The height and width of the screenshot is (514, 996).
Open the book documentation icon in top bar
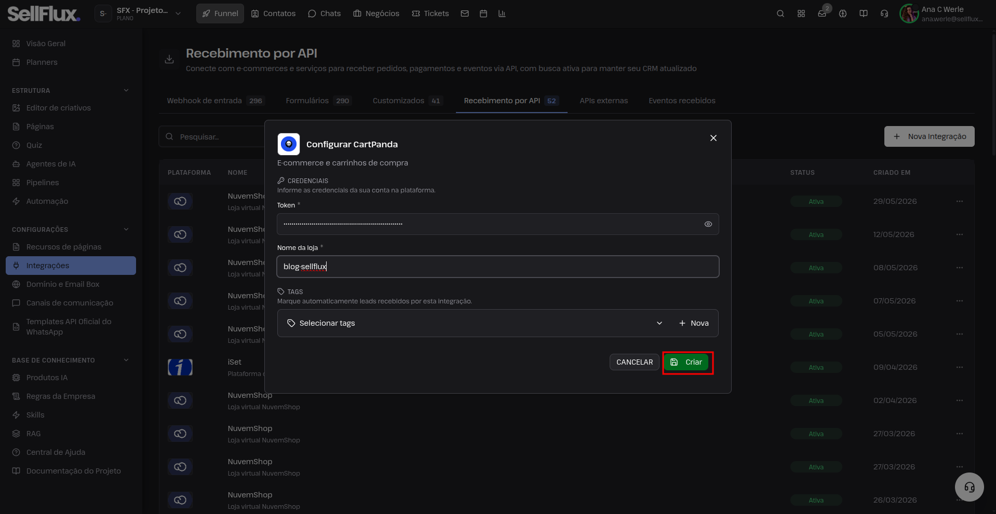[864, 13]
